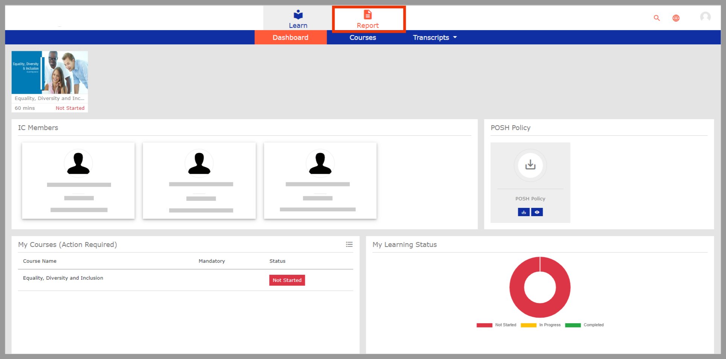Open the language globe icon

[676, 18]
